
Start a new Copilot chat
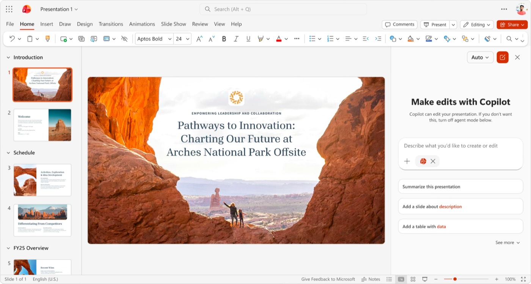pyautogui.click(x=503, y=57)
